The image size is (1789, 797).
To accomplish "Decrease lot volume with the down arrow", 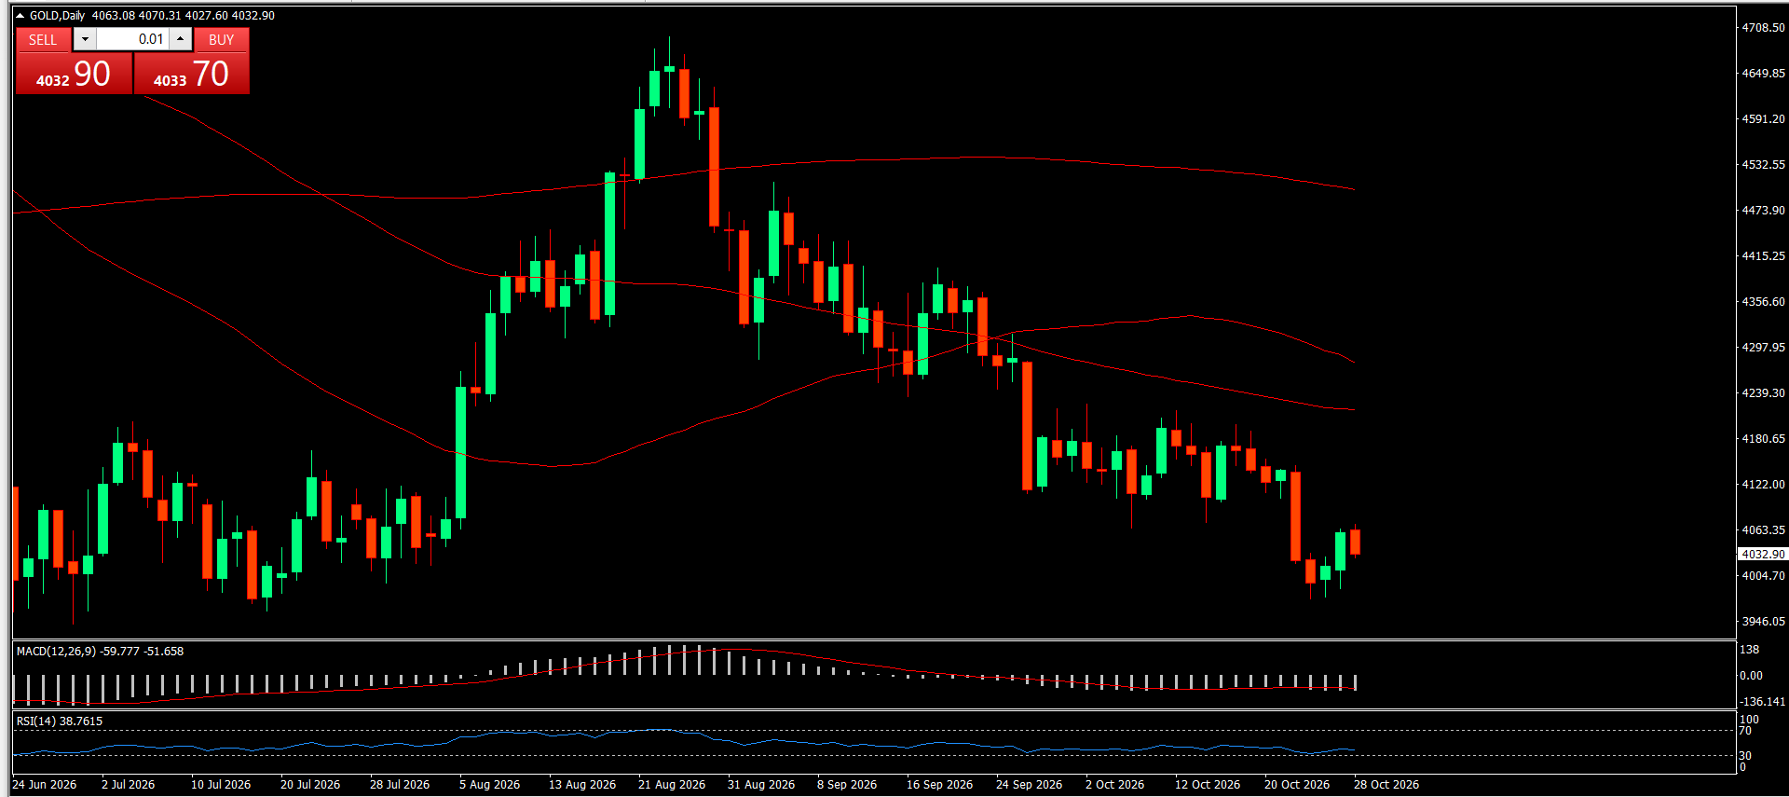I will coord(85,39).
